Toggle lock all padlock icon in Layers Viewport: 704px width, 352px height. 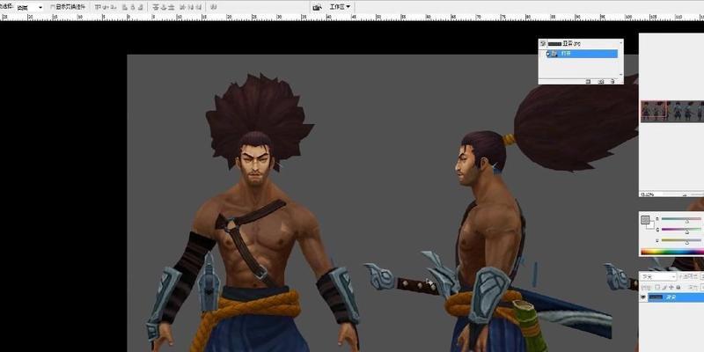pyautogui.click(x=678, y=288)
